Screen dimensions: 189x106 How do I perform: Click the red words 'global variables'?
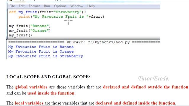[31, 87]
